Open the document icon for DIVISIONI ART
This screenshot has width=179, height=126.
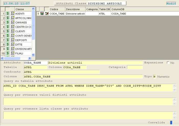point(12,49)
